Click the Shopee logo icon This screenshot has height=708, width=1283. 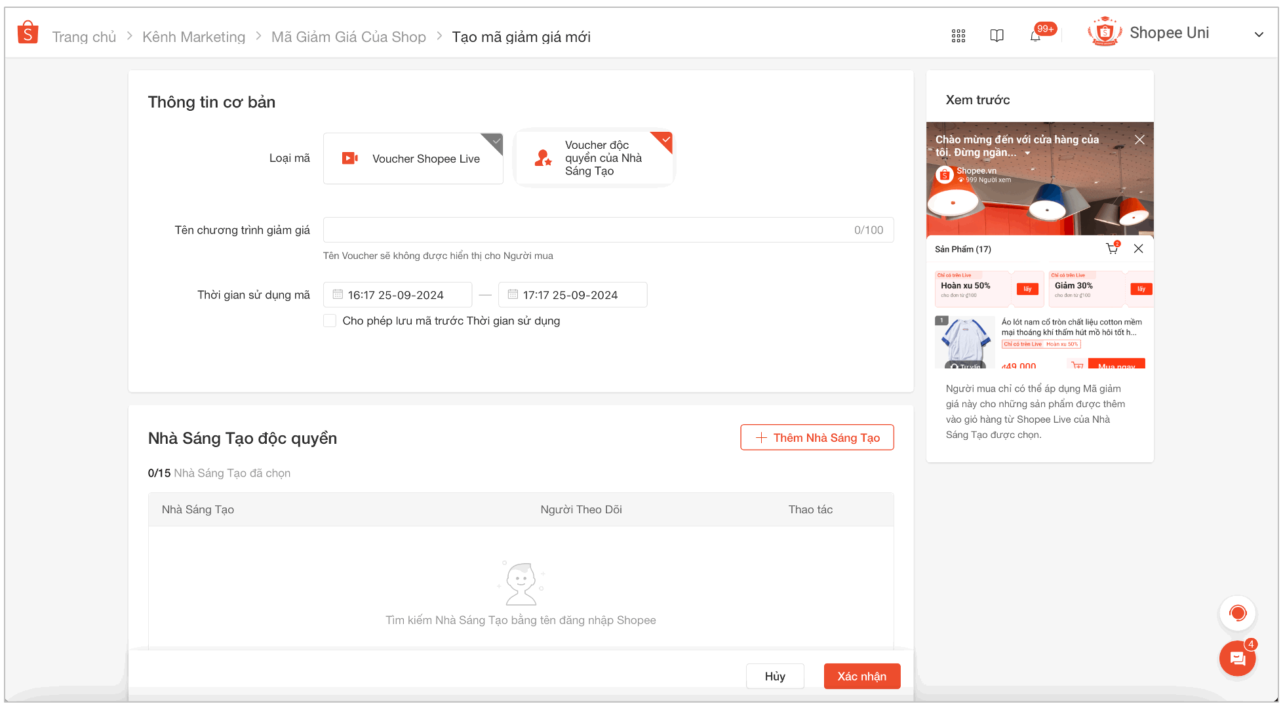click(28, 33)
